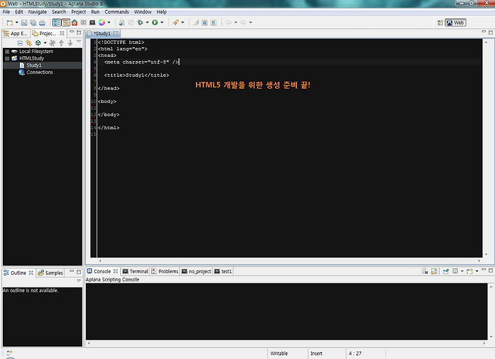Toggle Scroll Lock in Console toolbar
The height and width of the screenshot is (359, 495).
[x=434, y=271]
